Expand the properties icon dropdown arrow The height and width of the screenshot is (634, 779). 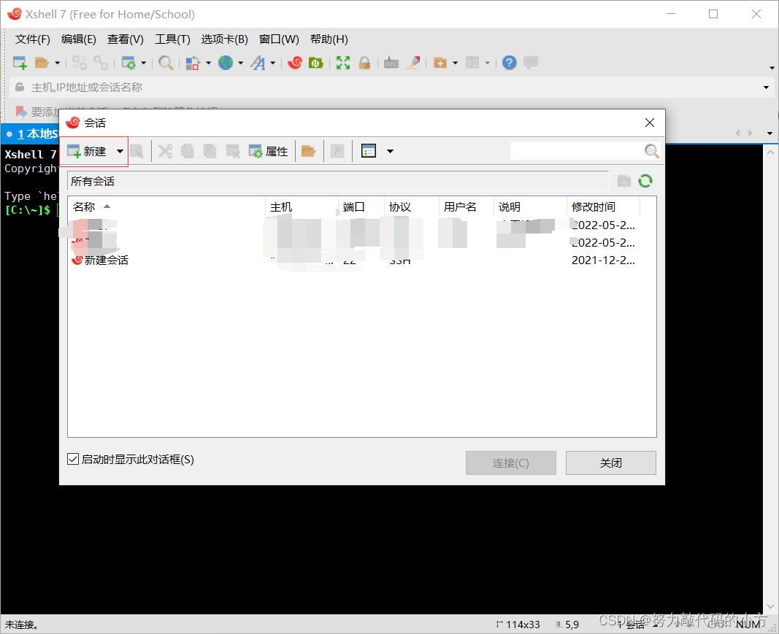click(144, 63)
